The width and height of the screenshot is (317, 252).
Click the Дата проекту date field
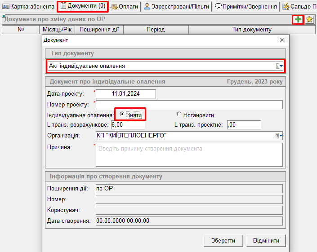pos(126,93)
